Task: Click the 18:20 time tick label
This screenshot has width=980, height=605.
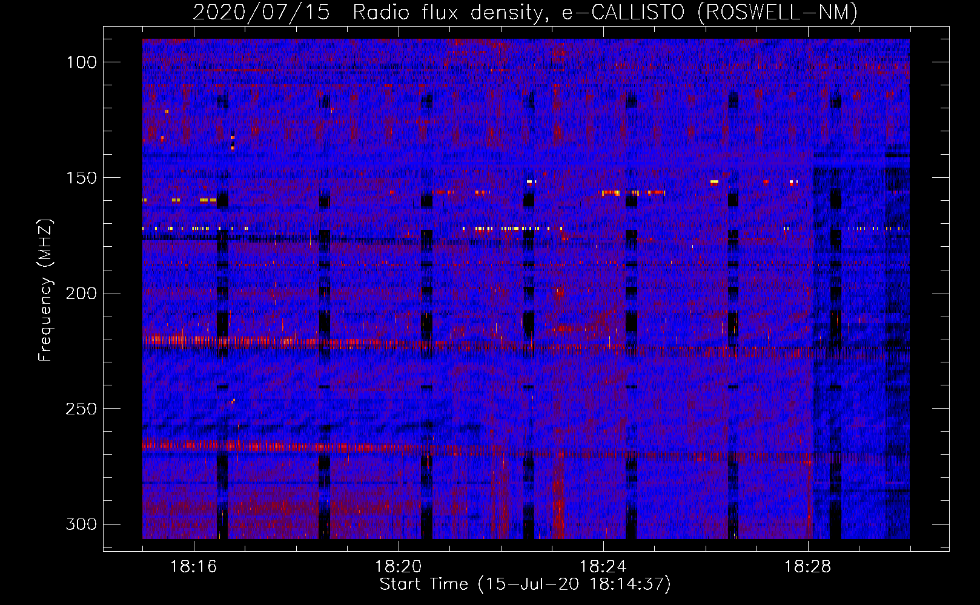Action: pyautogui.click(x=398, y=567)
